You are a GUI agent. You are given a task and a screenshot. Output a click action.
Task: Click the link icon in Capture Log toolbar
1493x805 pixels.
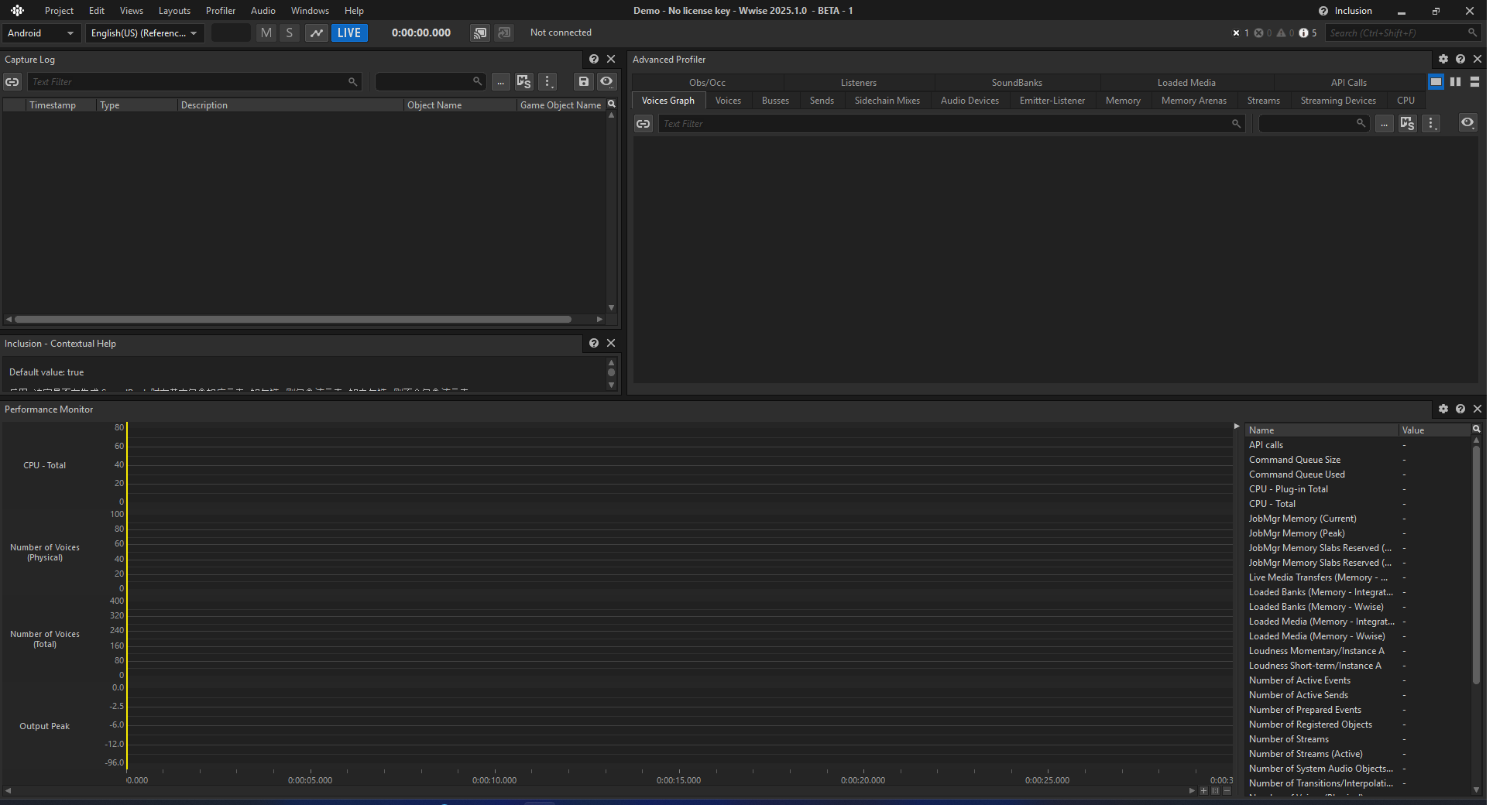pos(12,82)
